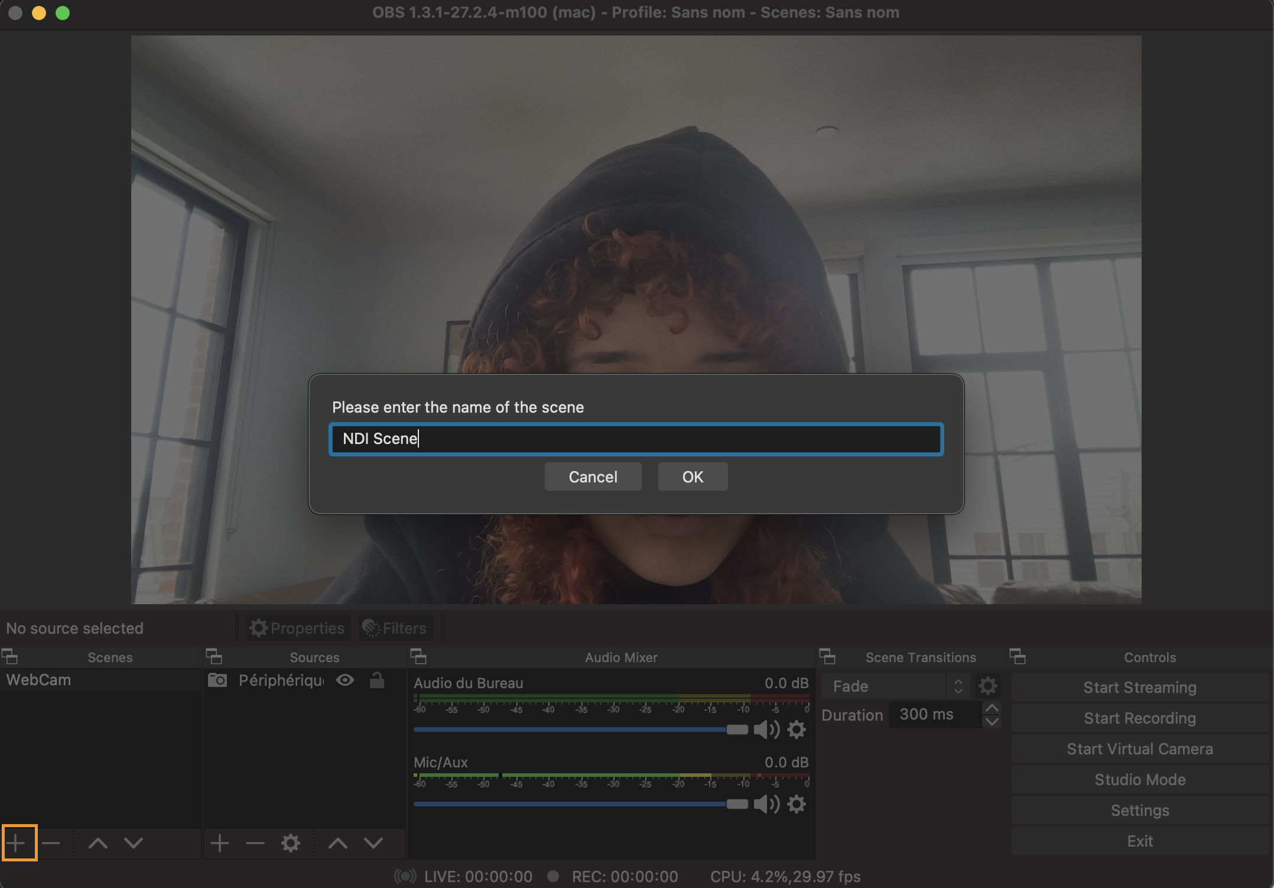Open Mic/Aux audio settings gear
Image resolution: width=1274 pixels, height=888 pixels.
pyautogui.click(x=797, y=804)
